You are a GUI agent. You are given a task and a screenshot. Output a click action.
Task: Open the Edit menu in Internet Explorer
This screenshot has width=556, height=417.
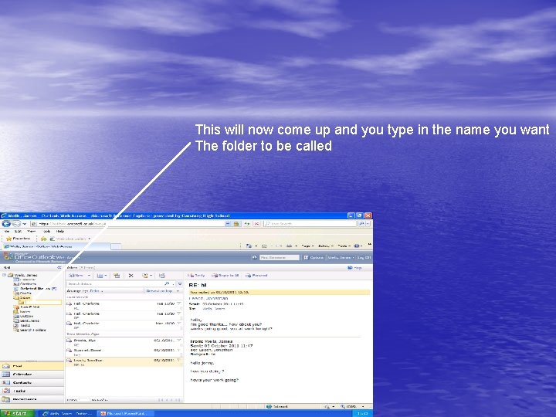pos(18,231)
